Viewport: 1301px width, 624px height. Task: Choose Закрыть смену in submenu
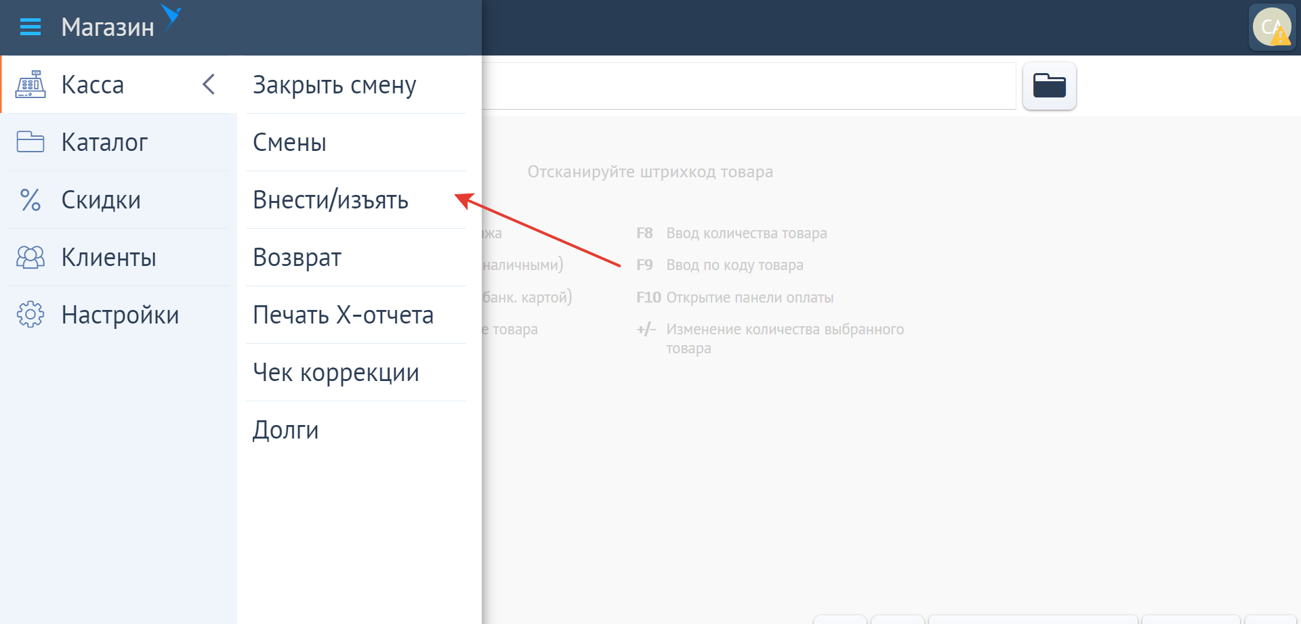point(356,85)
